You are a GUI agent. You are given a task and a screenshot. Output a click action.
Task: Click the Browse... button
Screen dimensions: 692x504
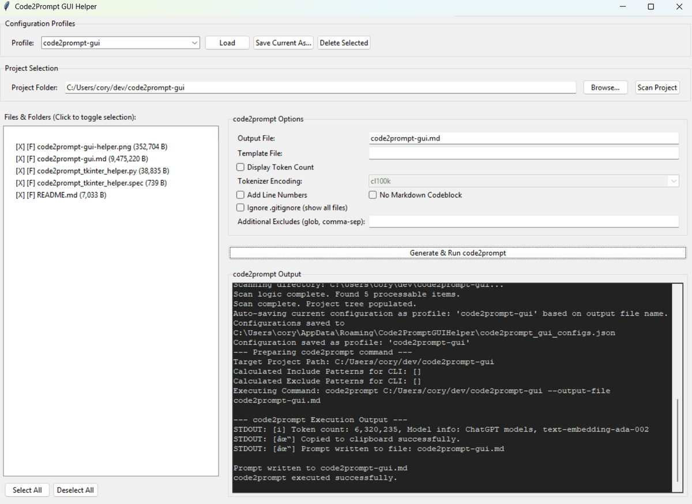[x=605, y=87]
